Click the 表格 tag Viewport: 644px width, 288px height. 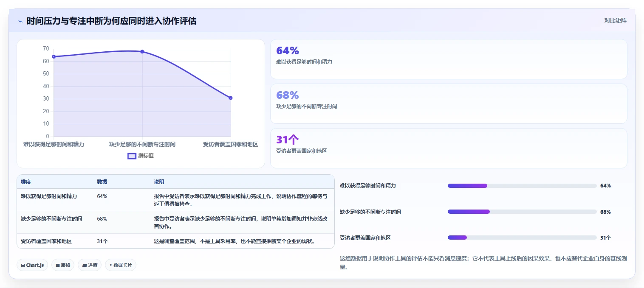click(x=63, y=265)
